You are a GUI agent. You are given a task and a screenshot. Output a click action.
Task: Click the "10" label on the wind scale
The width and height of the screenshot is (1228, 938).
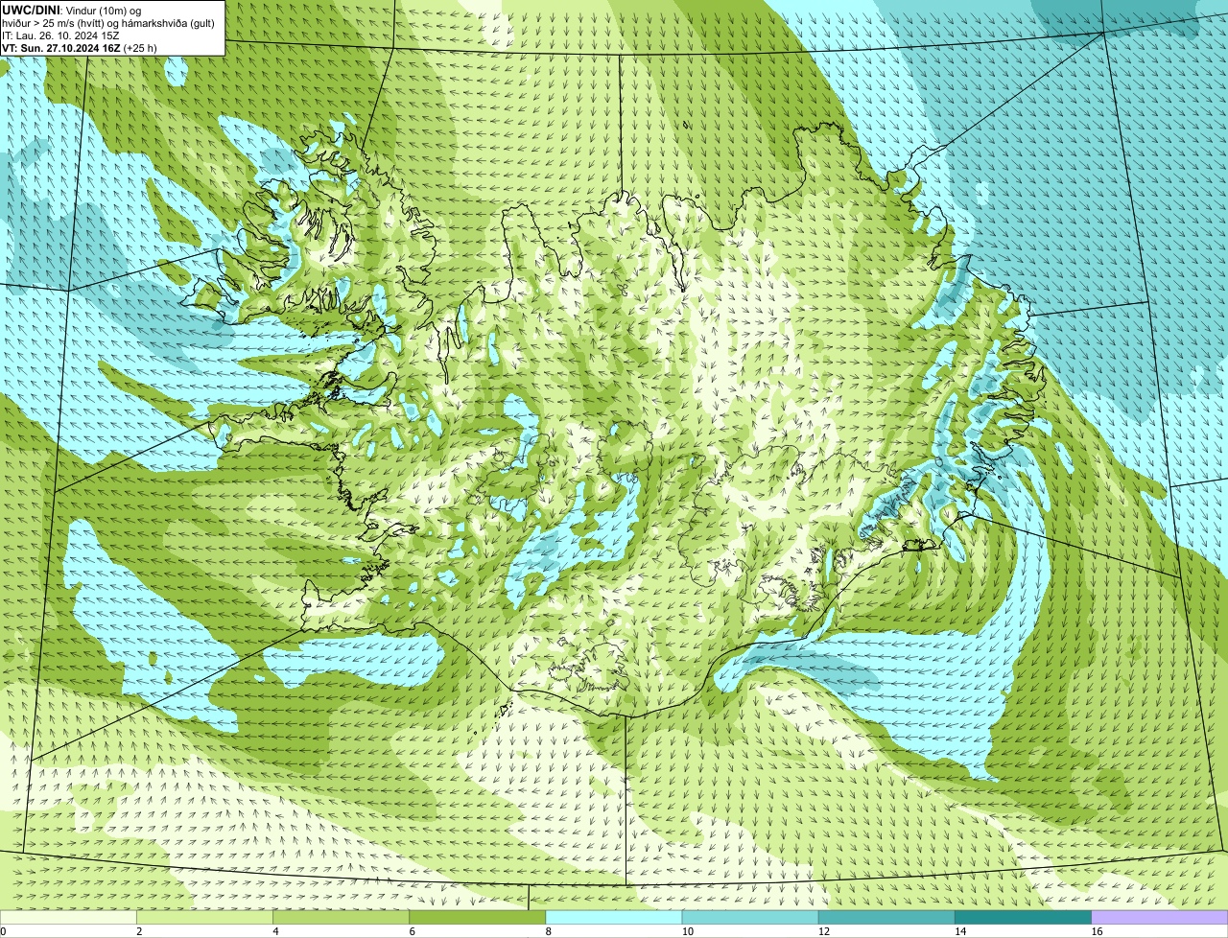[x=688, y=931]
